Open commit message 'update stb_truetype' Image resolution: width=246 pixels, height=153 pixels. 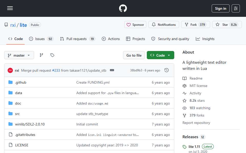tap(92, 114)
